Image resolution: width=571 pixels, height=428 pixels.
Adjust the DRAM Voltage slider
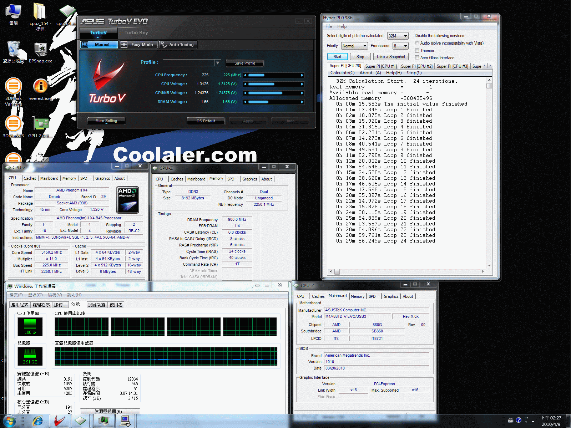click(274, 102)
